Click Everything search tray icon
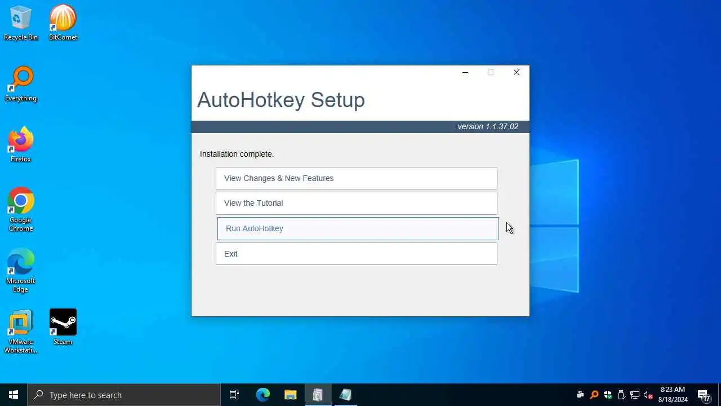Screen dimensions: 721x406 point(594,395)
